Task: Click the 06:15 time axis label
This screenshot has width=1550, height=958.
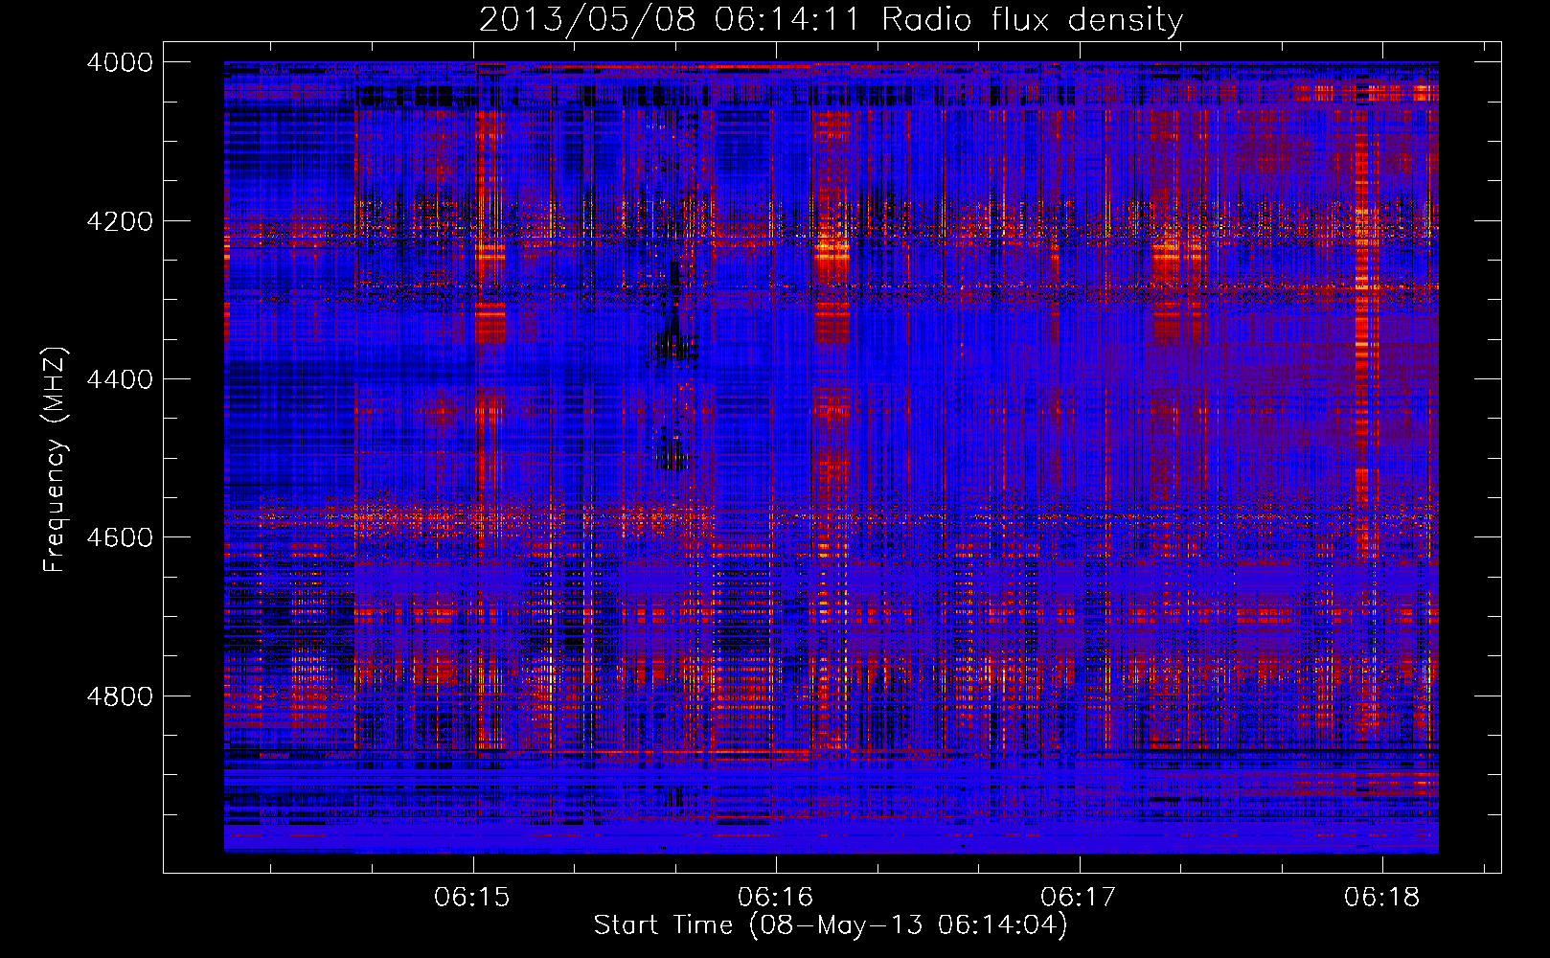Action: tap(472, 897)
